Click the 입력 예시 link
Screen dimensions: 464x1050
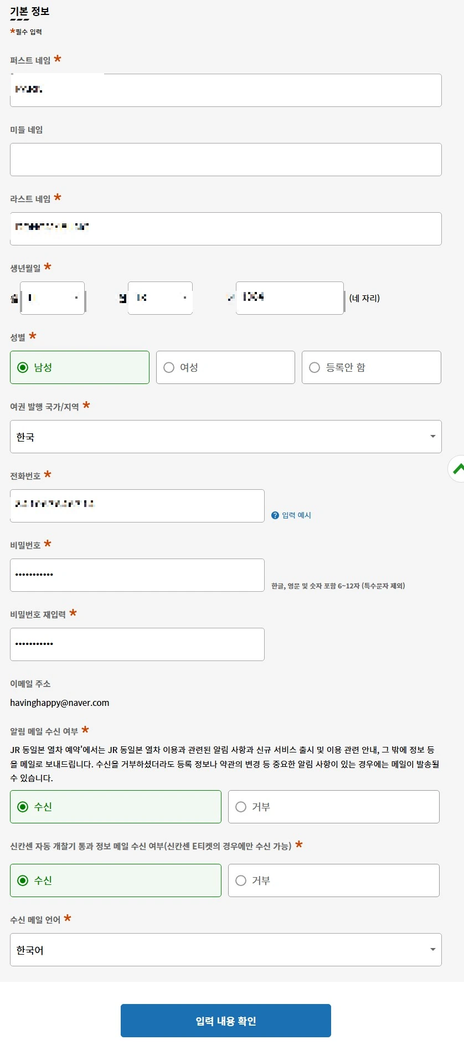[296, 515]
